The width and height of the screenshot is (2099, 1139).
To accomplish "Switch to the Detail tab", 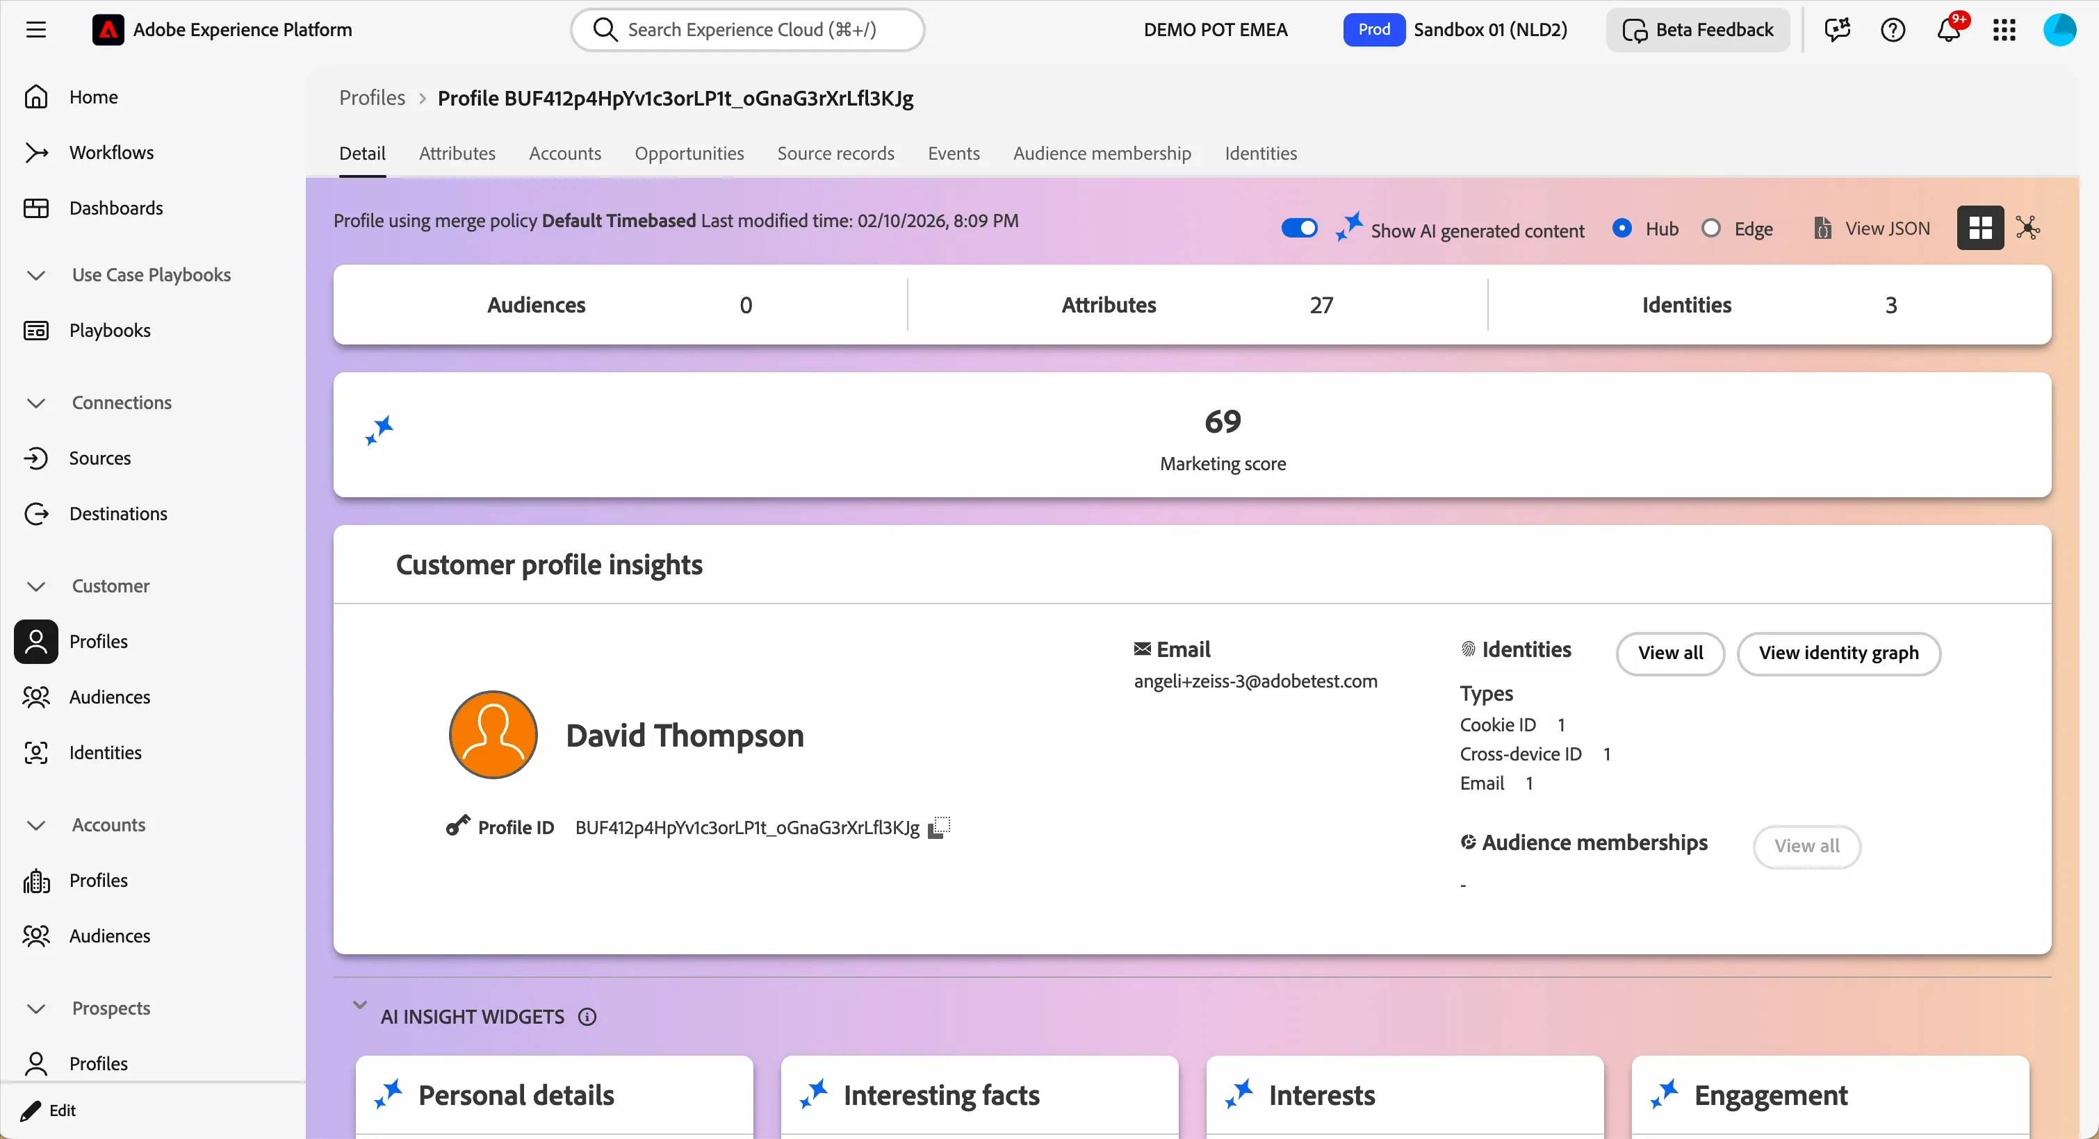I will pos(362,153).
